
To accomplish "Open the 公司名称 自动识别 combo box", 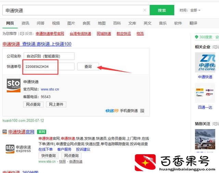I will point(49,56).
